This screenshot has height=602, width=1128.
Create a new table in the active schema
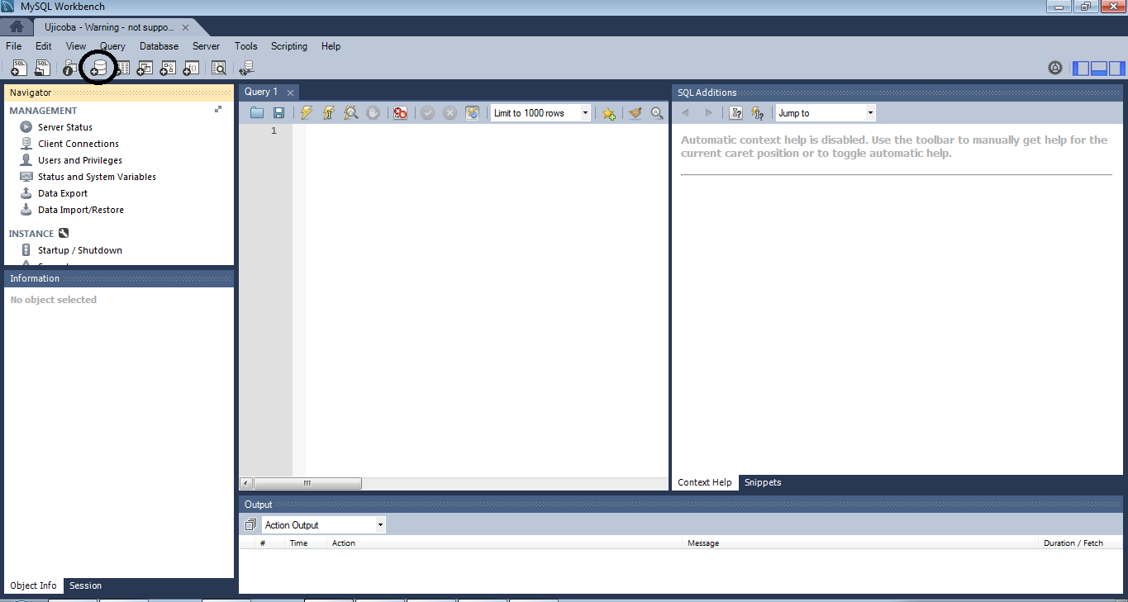point(124,68)
